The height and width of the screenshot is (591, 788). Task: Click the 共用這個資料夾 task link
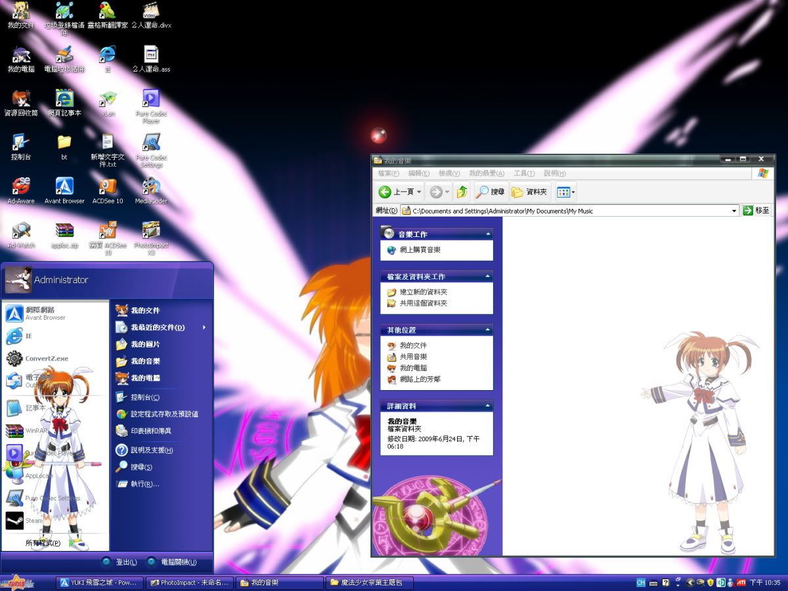pos(424,303)
